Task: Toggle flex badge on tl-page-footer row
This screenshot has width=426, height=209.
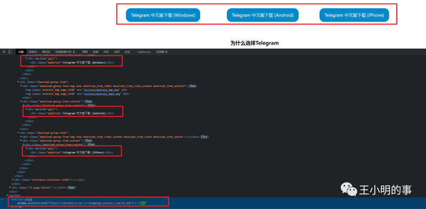Action: click(71, 188)
